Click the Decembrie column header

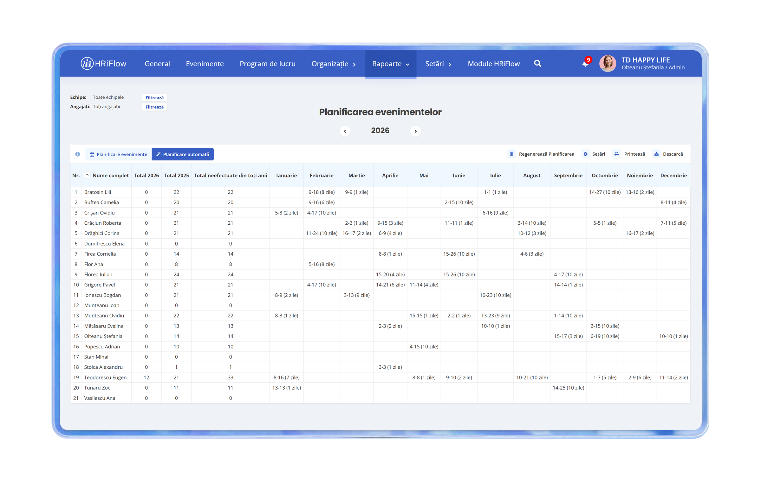(673, 175)
